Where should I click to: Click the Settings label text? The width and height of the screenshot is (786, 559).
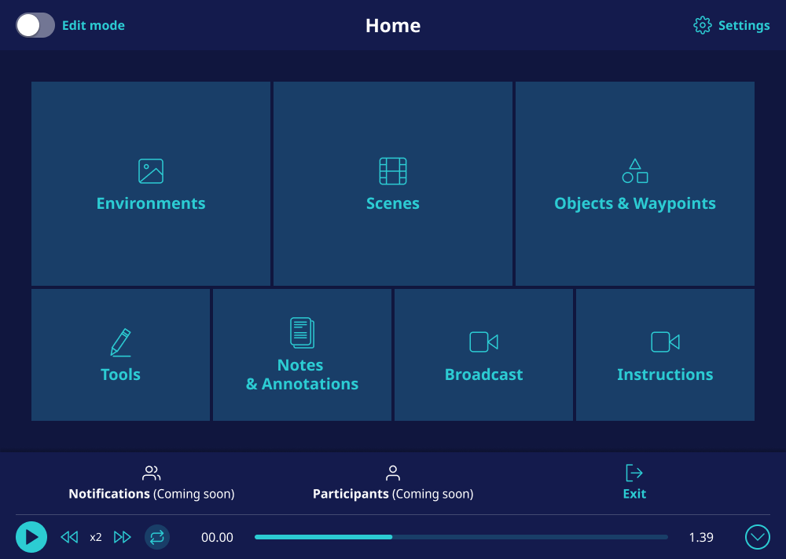tap(744, 26)
